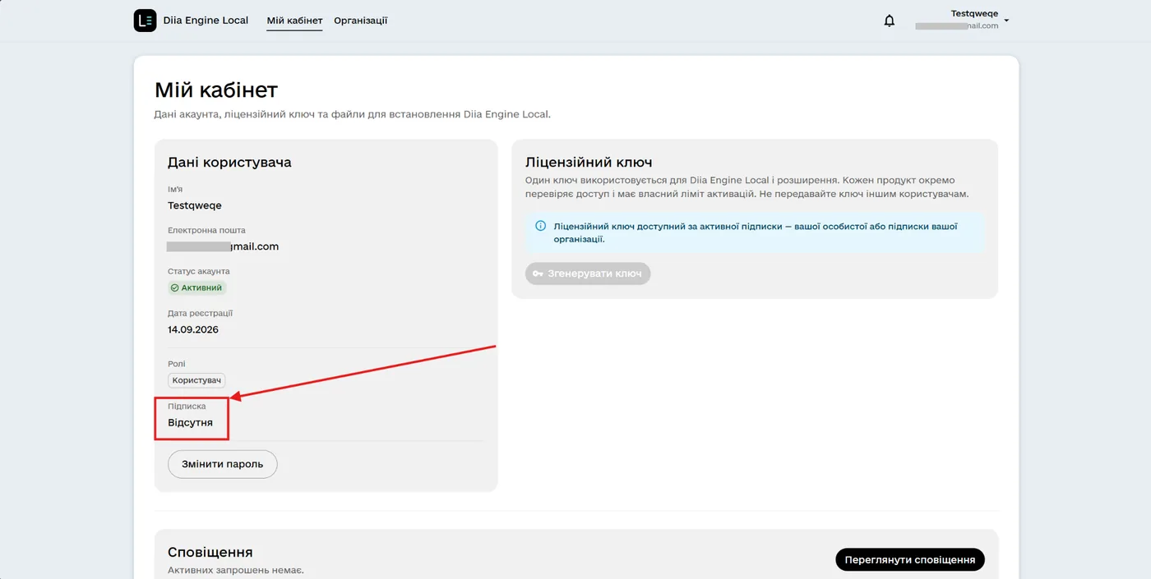The height and width of the screenshot is (579, 1151).
Task: Open the notifications bell icon
Action: click(x=889, y=21)
